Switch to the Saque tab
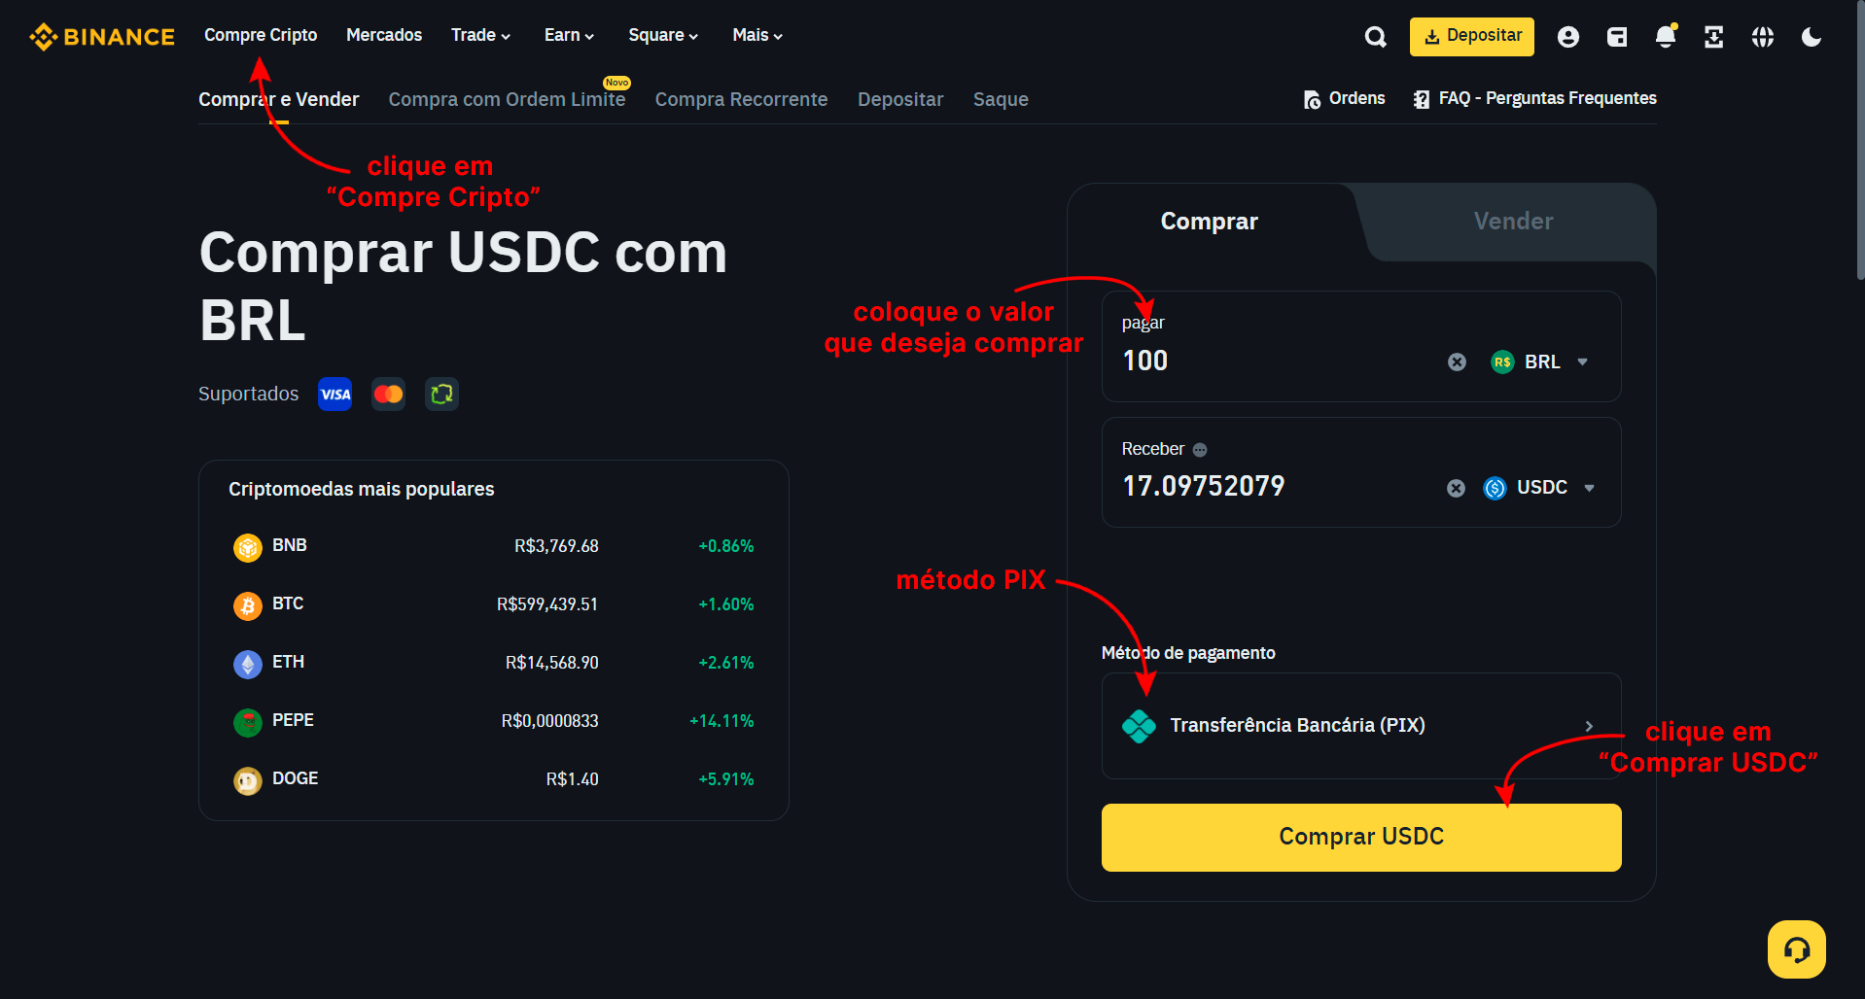Viewport: 1865px width, 999px height. pyautogui.click(x=1001, y=99)
